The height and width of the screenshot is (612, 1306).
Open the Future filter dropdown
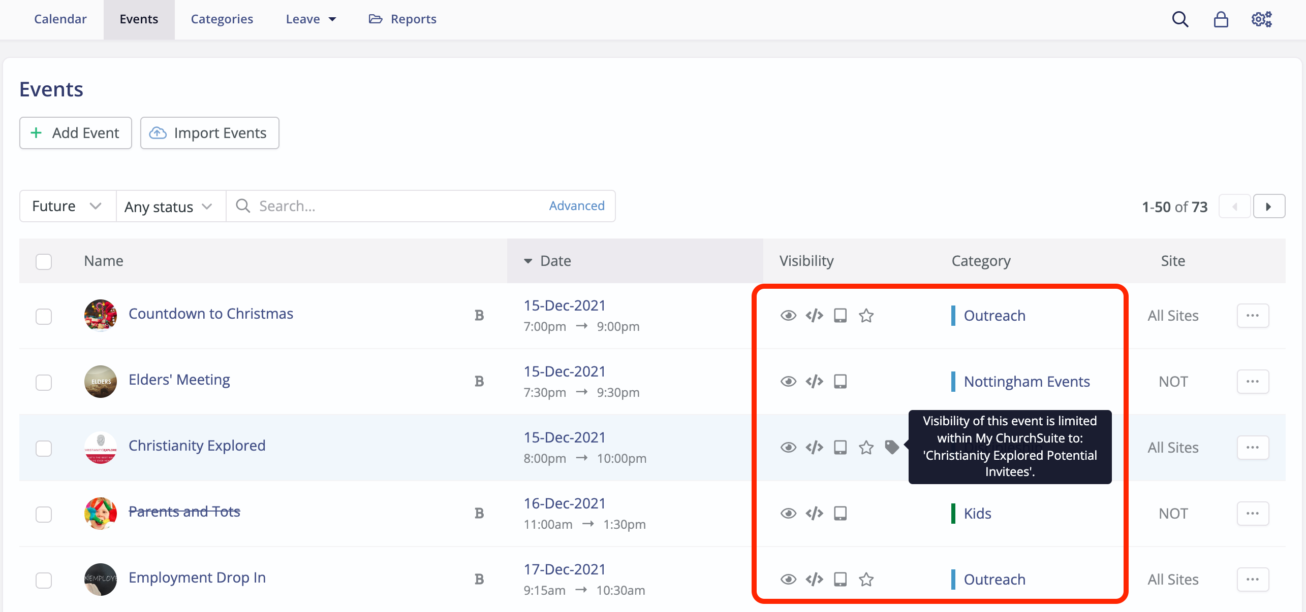coord(67,206)
